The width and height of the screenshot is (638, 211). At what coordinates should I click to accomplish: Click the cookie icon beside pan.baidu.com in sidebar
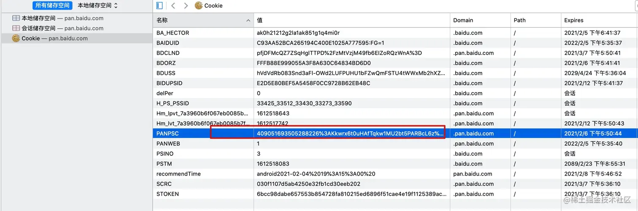click(16, 38)
